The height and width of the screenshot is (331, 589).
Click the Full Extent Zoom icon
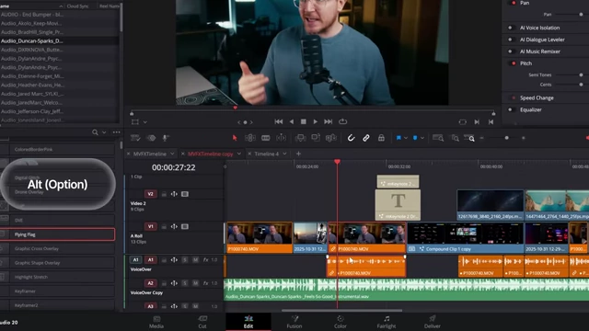click(438, 138)
